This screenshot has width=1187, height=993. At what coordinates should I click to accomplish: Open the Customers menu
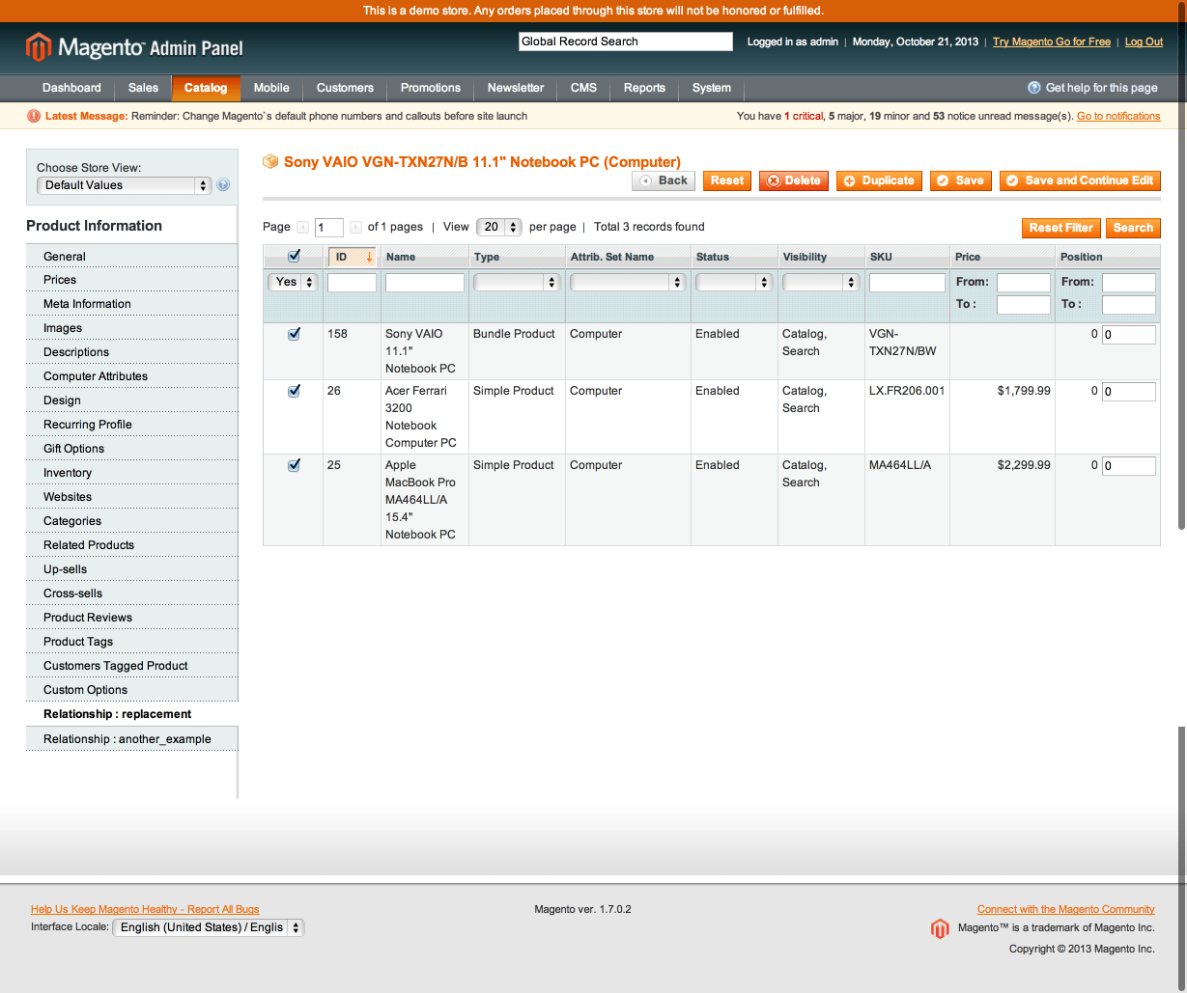pos(345,88)
